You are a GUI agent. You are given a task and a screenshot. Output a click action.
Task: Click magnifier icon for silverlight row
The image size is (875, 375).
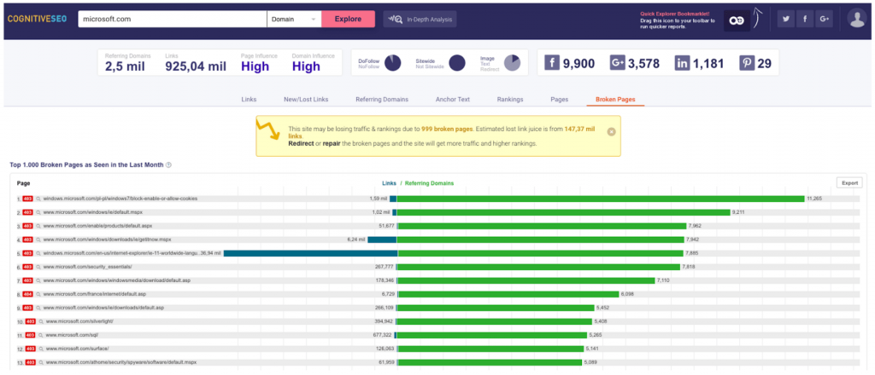41,321
